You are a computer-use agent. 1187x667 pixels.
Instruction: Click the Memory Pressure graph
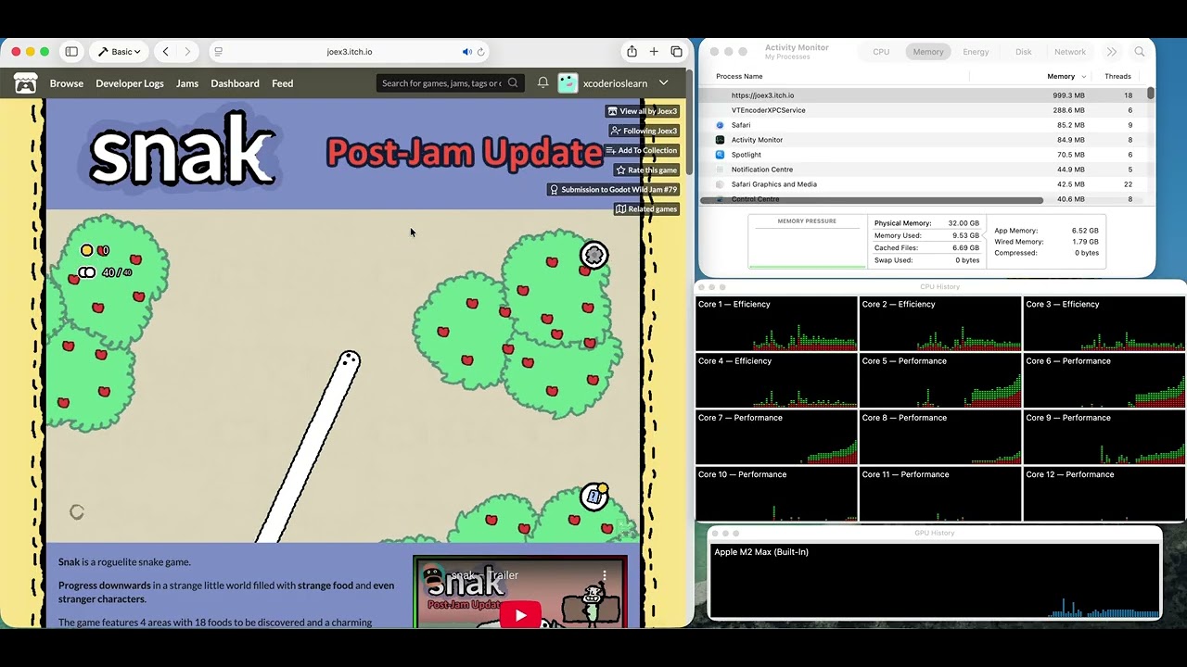[807, 244]
